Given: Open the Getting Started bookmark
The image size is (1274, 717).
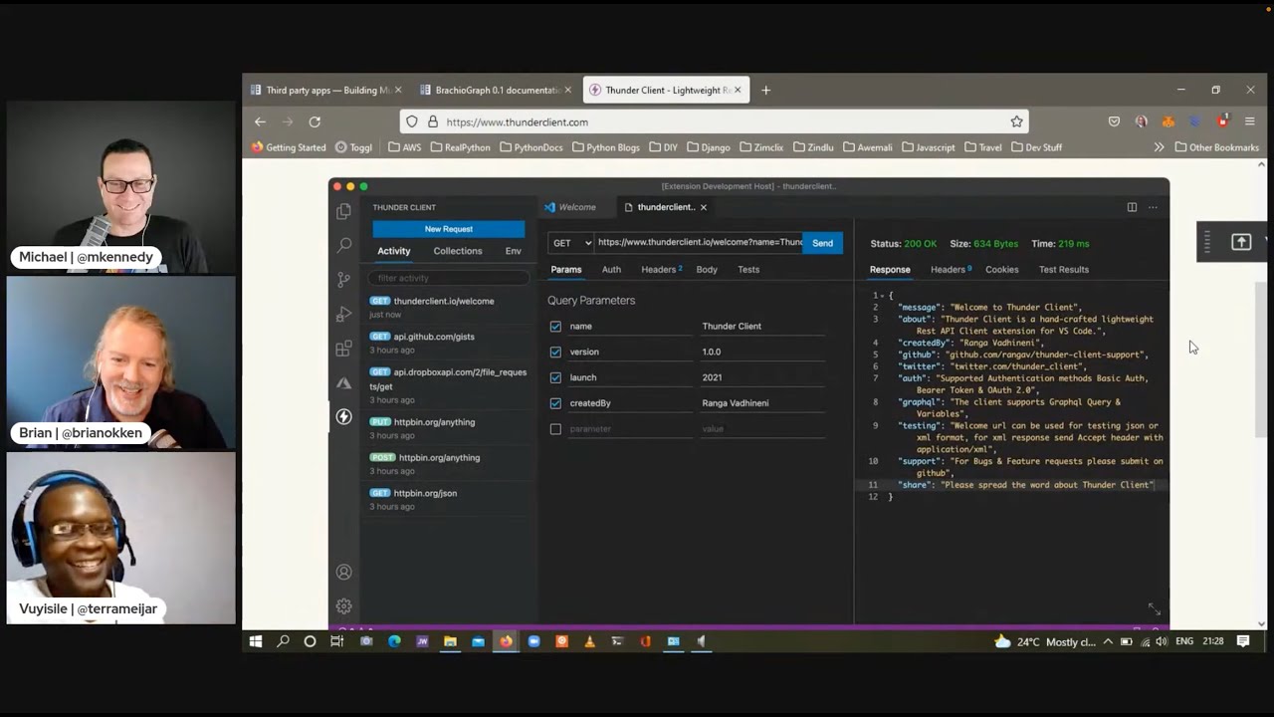Looking at the screenshot, I should point(289,147).
